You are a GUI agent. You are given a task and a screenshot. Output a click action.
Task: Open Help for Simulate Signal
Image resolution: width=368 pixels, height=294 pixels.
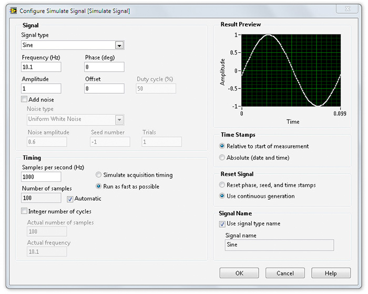pos(331,273)
